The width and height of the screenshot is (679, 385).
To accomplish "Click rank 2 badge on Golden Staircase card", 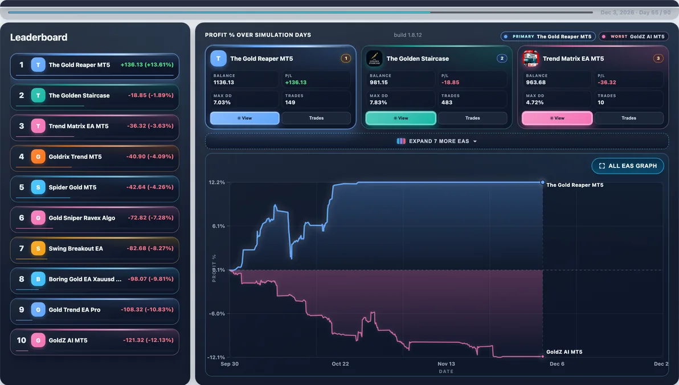I will point(502,59).
